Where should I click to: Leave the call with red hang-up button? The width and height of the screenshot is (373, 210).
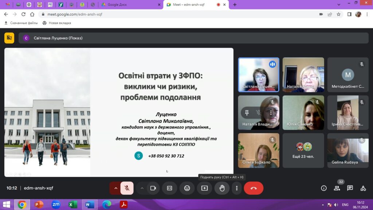(x=254, y=188)
